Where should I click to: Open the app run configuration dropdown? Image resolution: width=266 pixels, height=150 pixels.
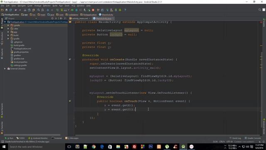click(x=65, y=10)
